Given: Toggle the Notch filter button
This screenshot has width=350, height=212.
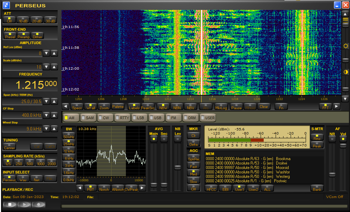Looking at the screenshot, I should 104,188.
